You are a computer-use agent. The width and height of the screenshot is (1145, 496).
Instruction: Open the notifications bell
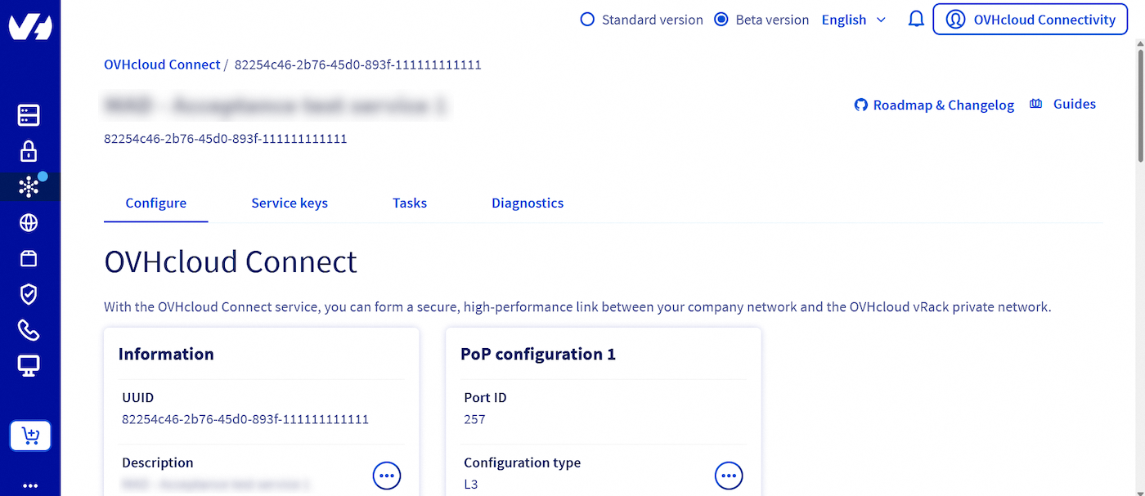(x=916, y=20)
